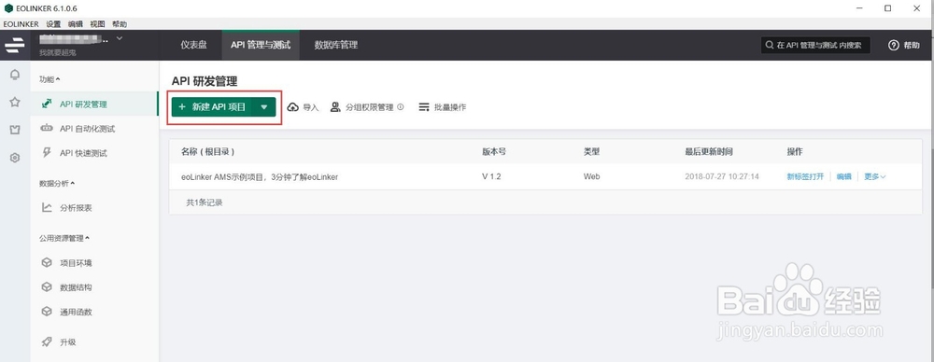Viewport: 934px width, 362px height.
Task: Expand the workspace name dropdown chevron
Action: click(120, 38)
